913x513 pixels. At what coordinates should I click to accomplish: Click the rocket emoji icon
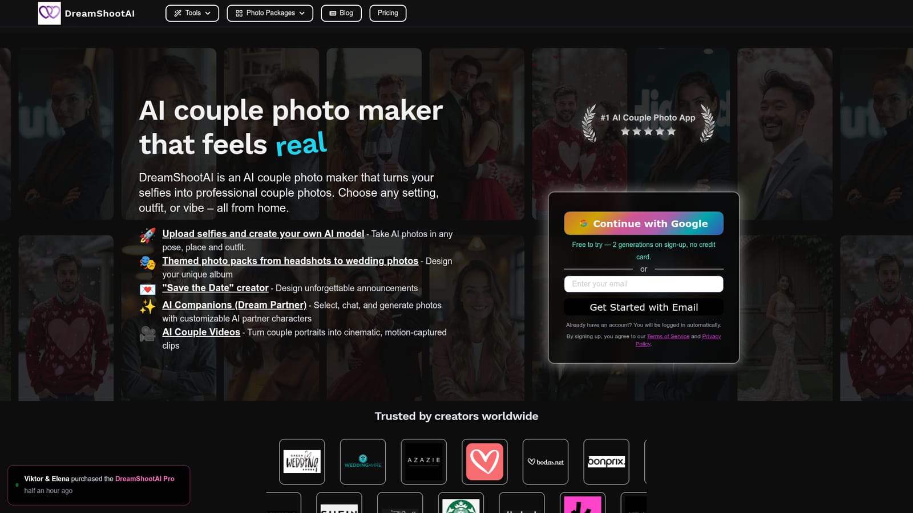(147, 235)
